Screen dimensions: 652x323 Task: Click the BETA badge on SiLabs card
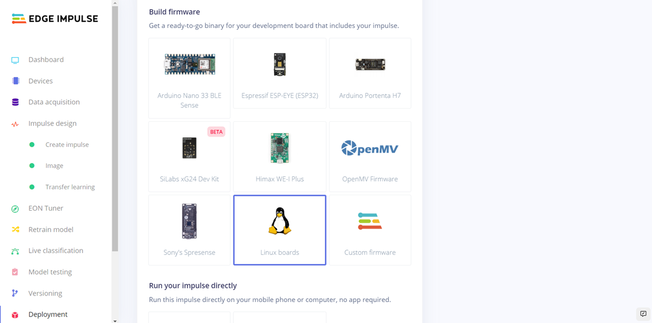(216, 132)
